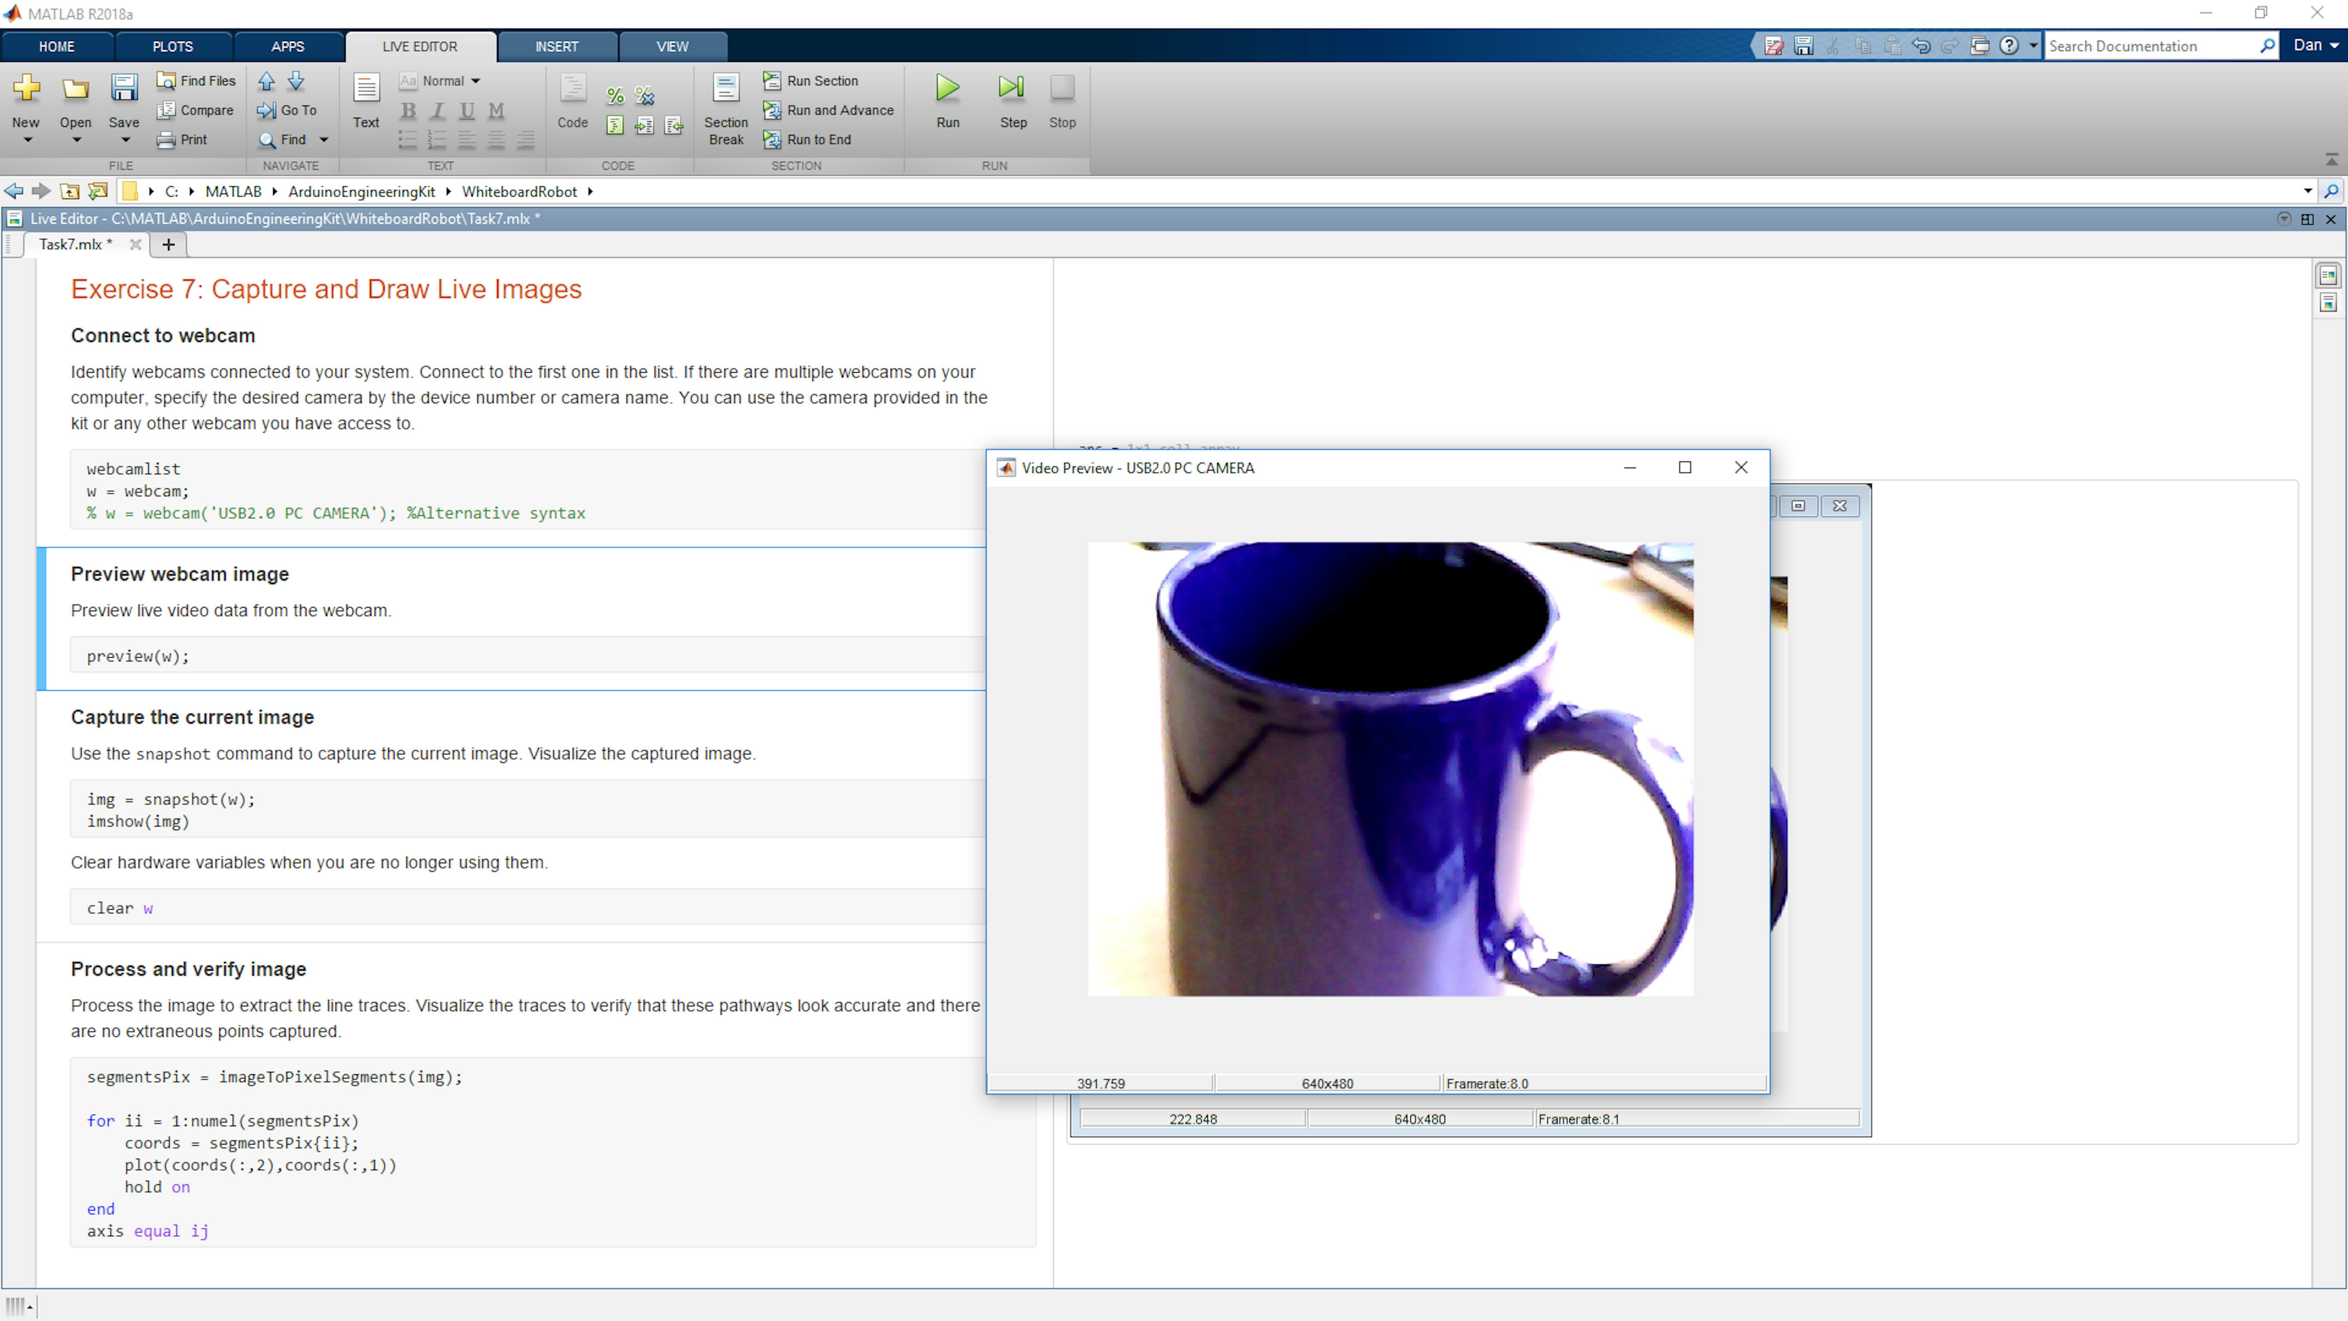The height and width of the screenshot is (1321, 2348).
Task: Click the Go To button
Action: [287, 110]
